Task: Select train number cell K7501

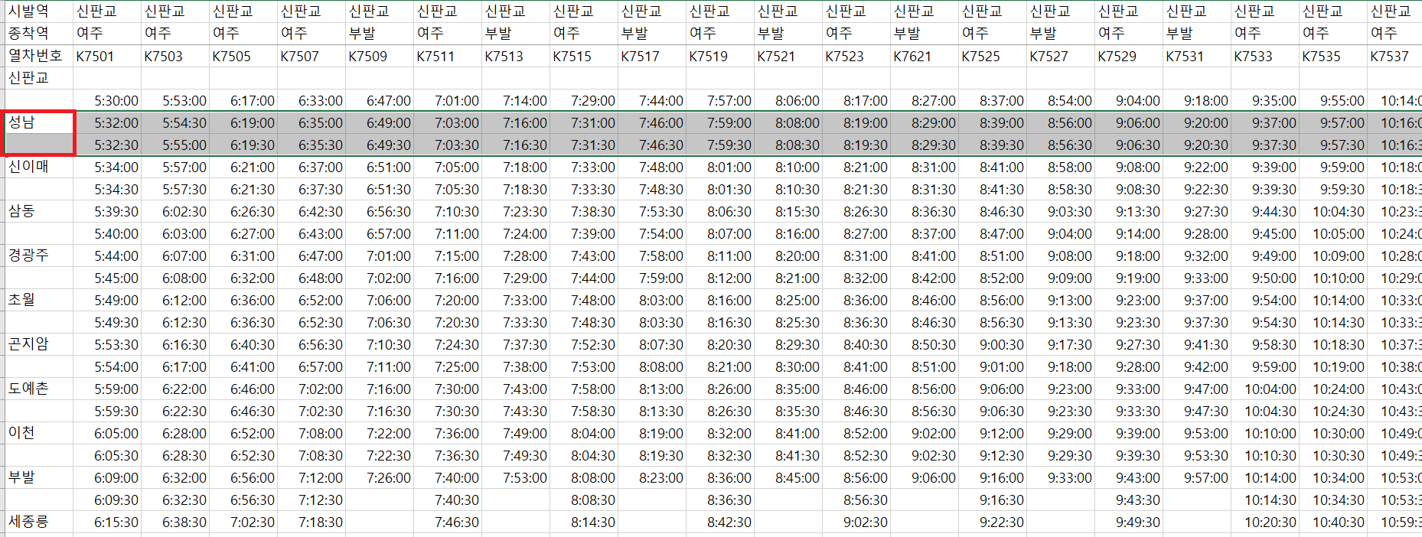Action: point(107,56)
